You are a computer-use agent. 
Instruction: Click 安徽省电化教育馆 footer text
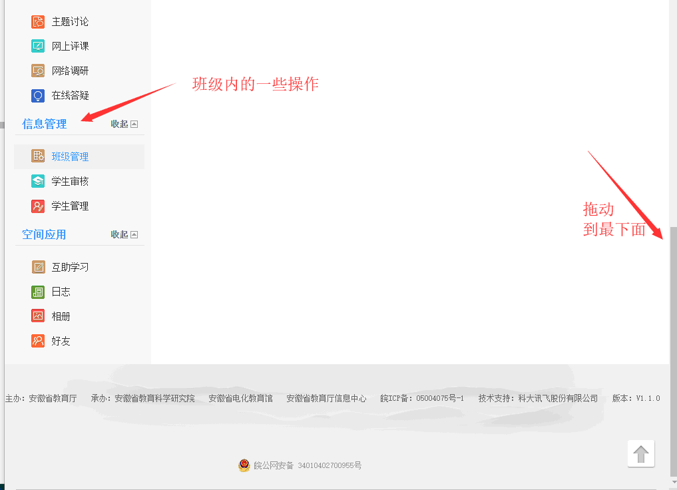coord(240,398)
